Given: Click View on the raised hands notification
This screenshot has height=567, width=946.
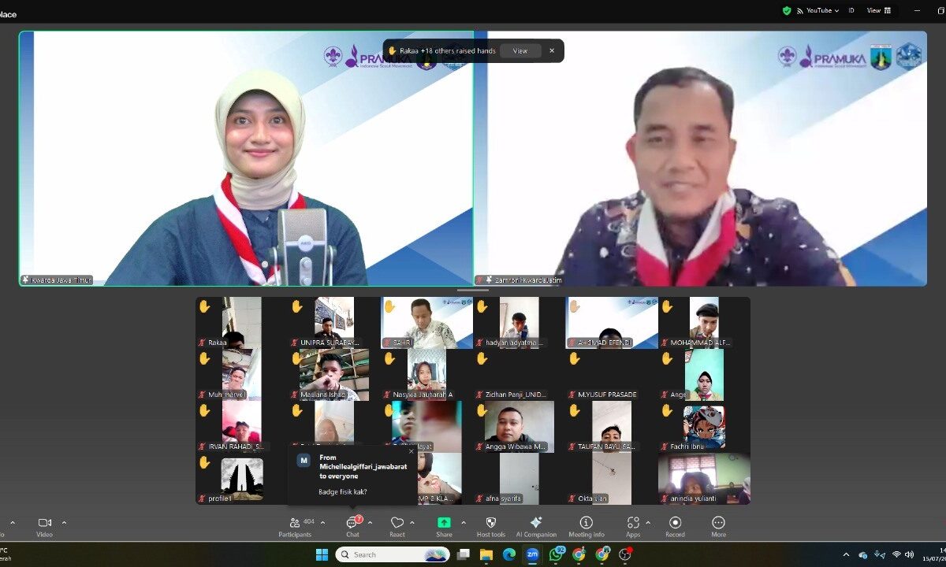Looking at the screenshot, I should pyautogui.click(x=520, y=50).
